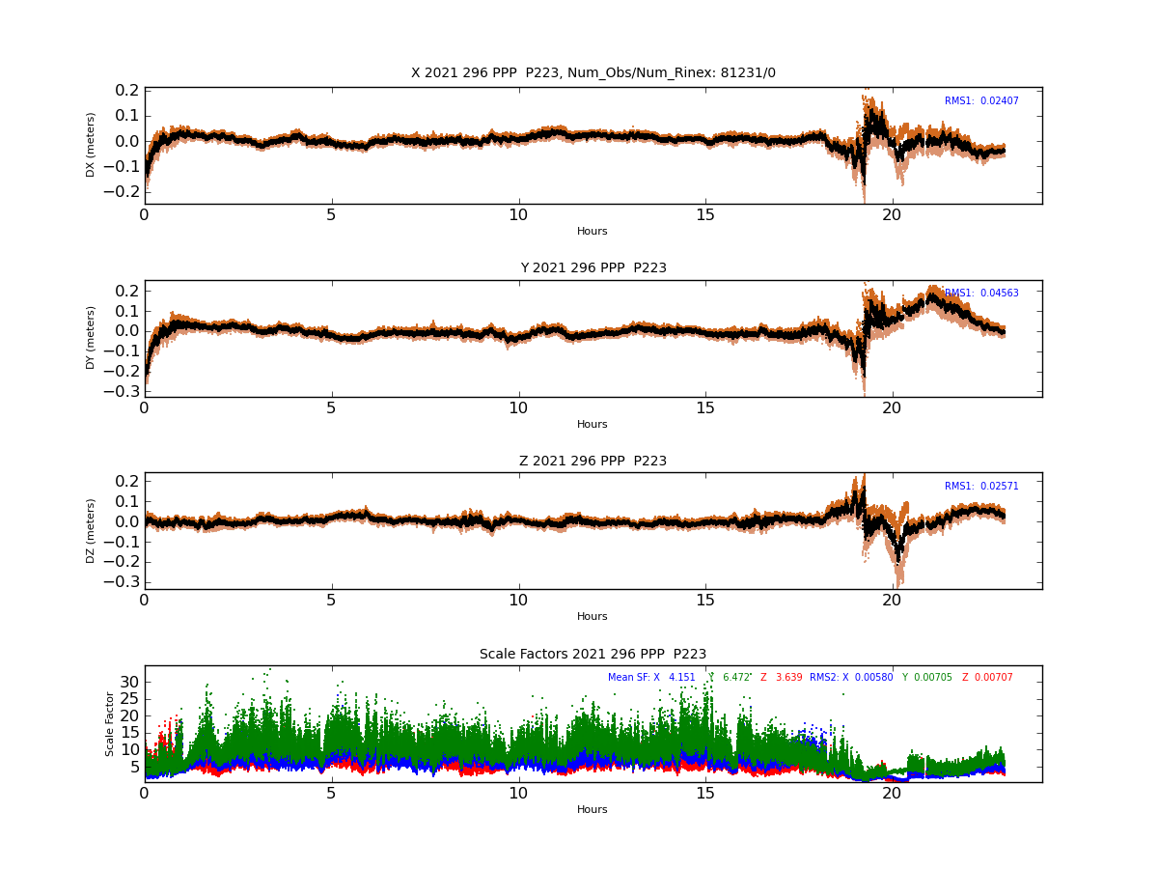1158x869 pixels.
Task: Click the '30' tick on Scale Factor axis
Action: [x=129, y=682]
